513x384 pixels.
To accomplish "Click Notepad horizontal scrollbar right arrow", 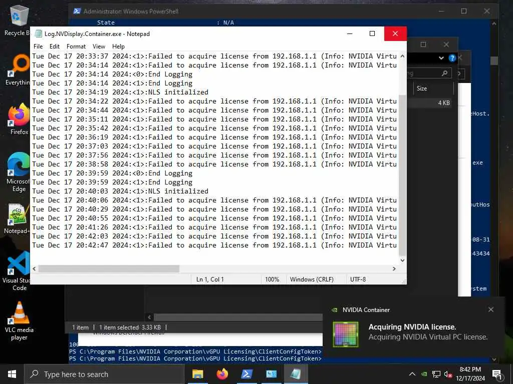I will (x=394, y=268).
